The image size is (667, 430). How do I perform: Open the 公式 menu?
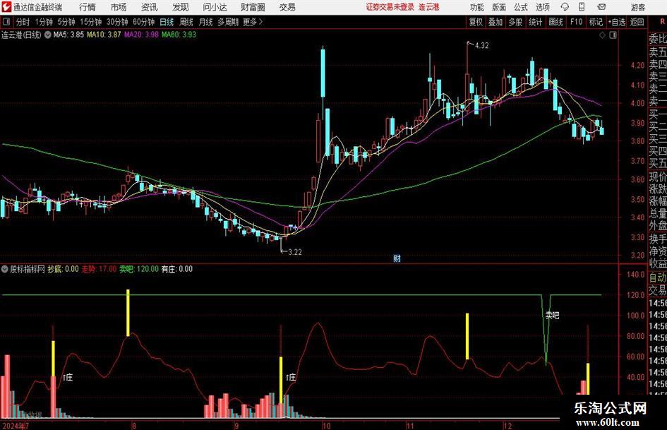point(521,7)
